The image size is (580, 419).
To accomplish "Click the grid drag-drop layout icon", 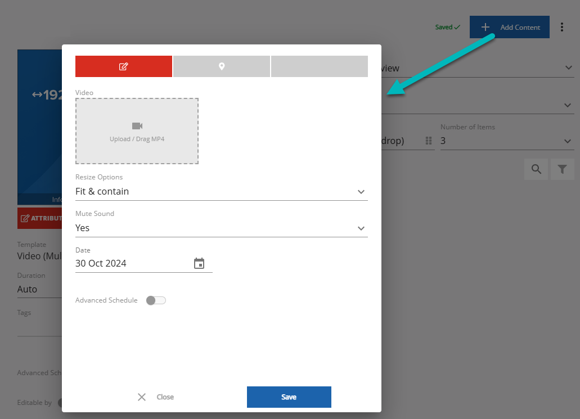I will pos(429,141).
